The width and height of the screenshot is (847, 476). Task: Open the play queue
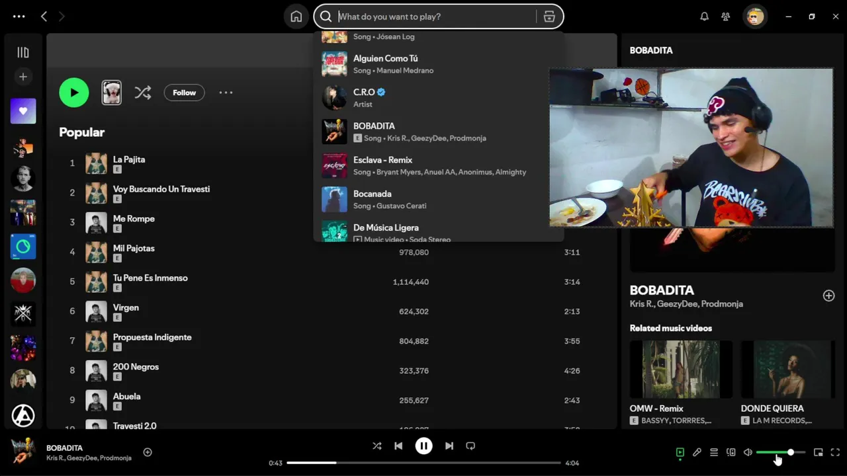(714, 452)
